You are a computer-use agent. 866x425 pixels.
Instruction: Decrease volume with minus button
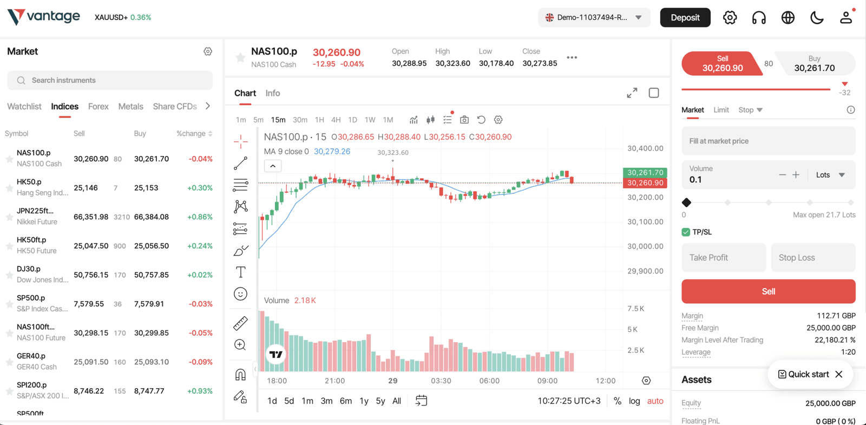pos(782,175)
